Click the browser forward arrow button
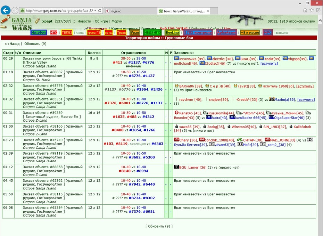The width and height of the screenshot is (323, 236). [x=15, y=10]
